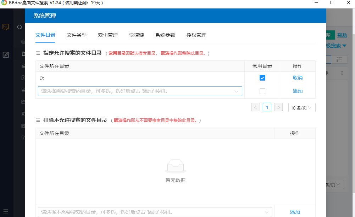Click the desktop monitor icon in left sidebar
Viewport: 355px width, 217px height.
point(6,27)
